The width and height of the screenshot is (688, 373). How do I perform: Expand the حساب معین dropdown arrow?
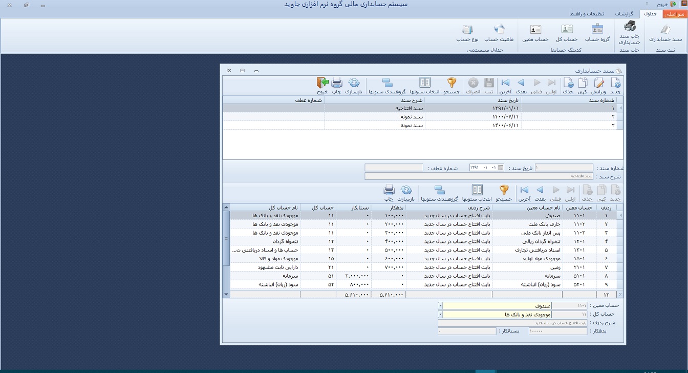click(x=440, y=305)
